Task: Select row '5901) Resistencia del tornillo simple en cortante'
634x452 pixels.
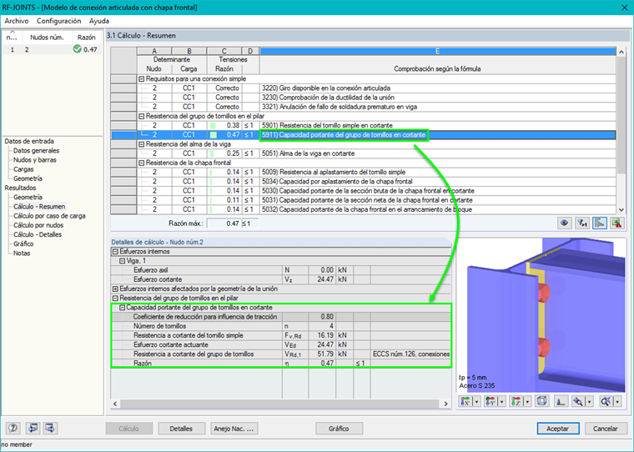Action: (363, 125)
